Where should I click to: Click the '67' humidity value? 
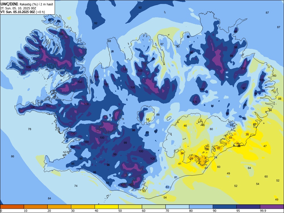click(206, 168)
